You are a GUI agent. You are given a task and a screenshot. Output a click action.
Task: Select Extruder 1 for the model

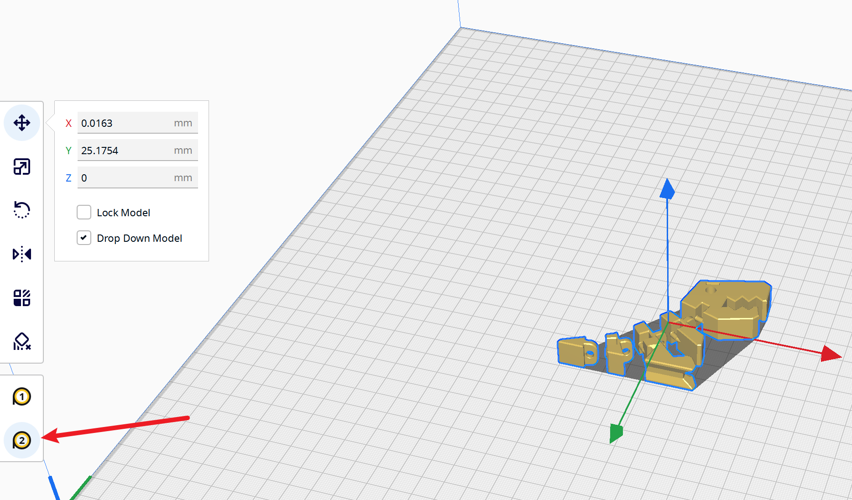[x=22, y=397]
